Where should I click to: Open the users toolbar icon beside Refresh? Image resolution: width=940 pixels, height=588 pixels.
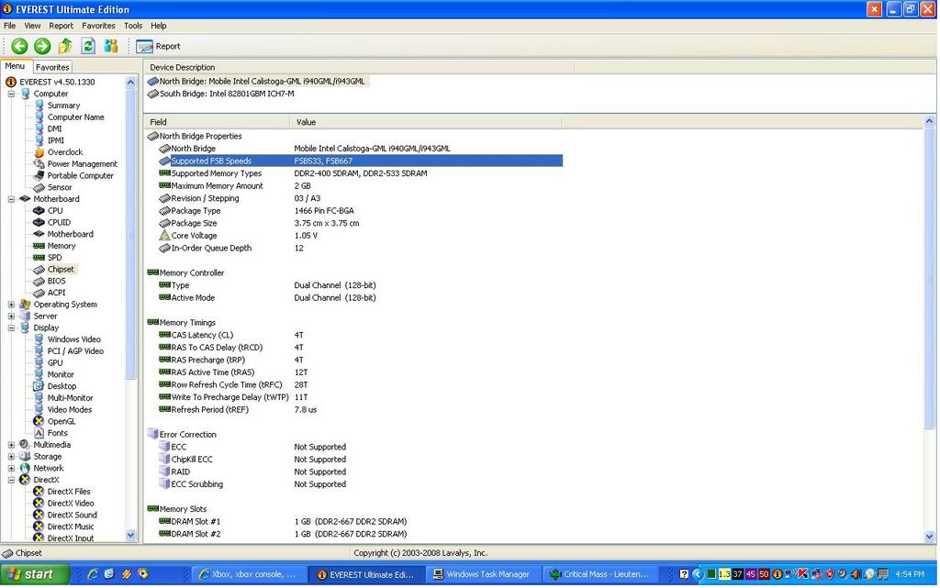[111, 46]
